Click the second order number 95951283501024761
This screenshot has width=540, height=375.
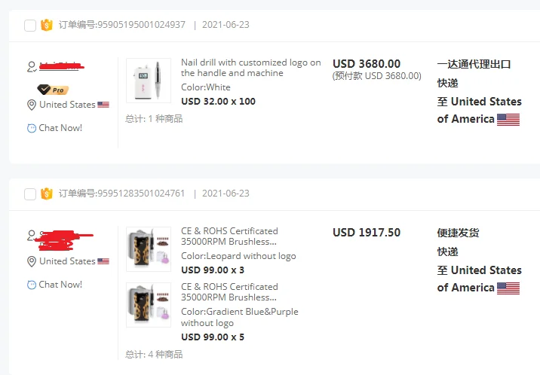pyautogui.click(x=141, y=194)
